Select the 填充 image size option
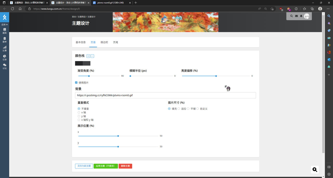Viewport: 333px width, 178px height. coord(169,109)
